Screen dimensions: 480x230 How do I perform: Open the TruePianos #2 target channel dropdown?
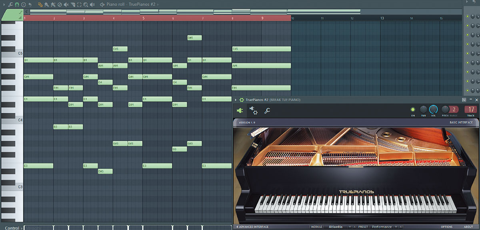click(158, 5)
